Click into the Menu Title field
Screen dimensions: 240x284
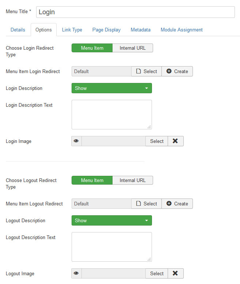[x=136, y=12]
